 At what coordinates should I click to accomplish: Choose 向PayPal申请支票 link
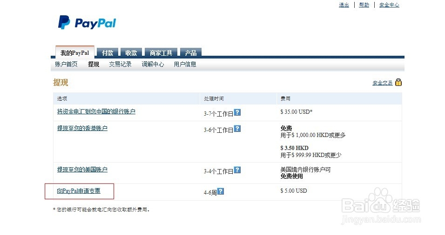click(79, 191)
